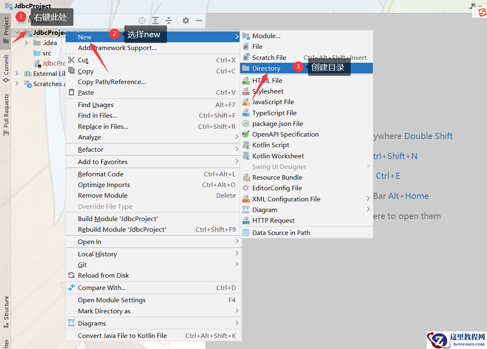
Task: Click the Cut scissors icon
Action: [x=71, y=60]
